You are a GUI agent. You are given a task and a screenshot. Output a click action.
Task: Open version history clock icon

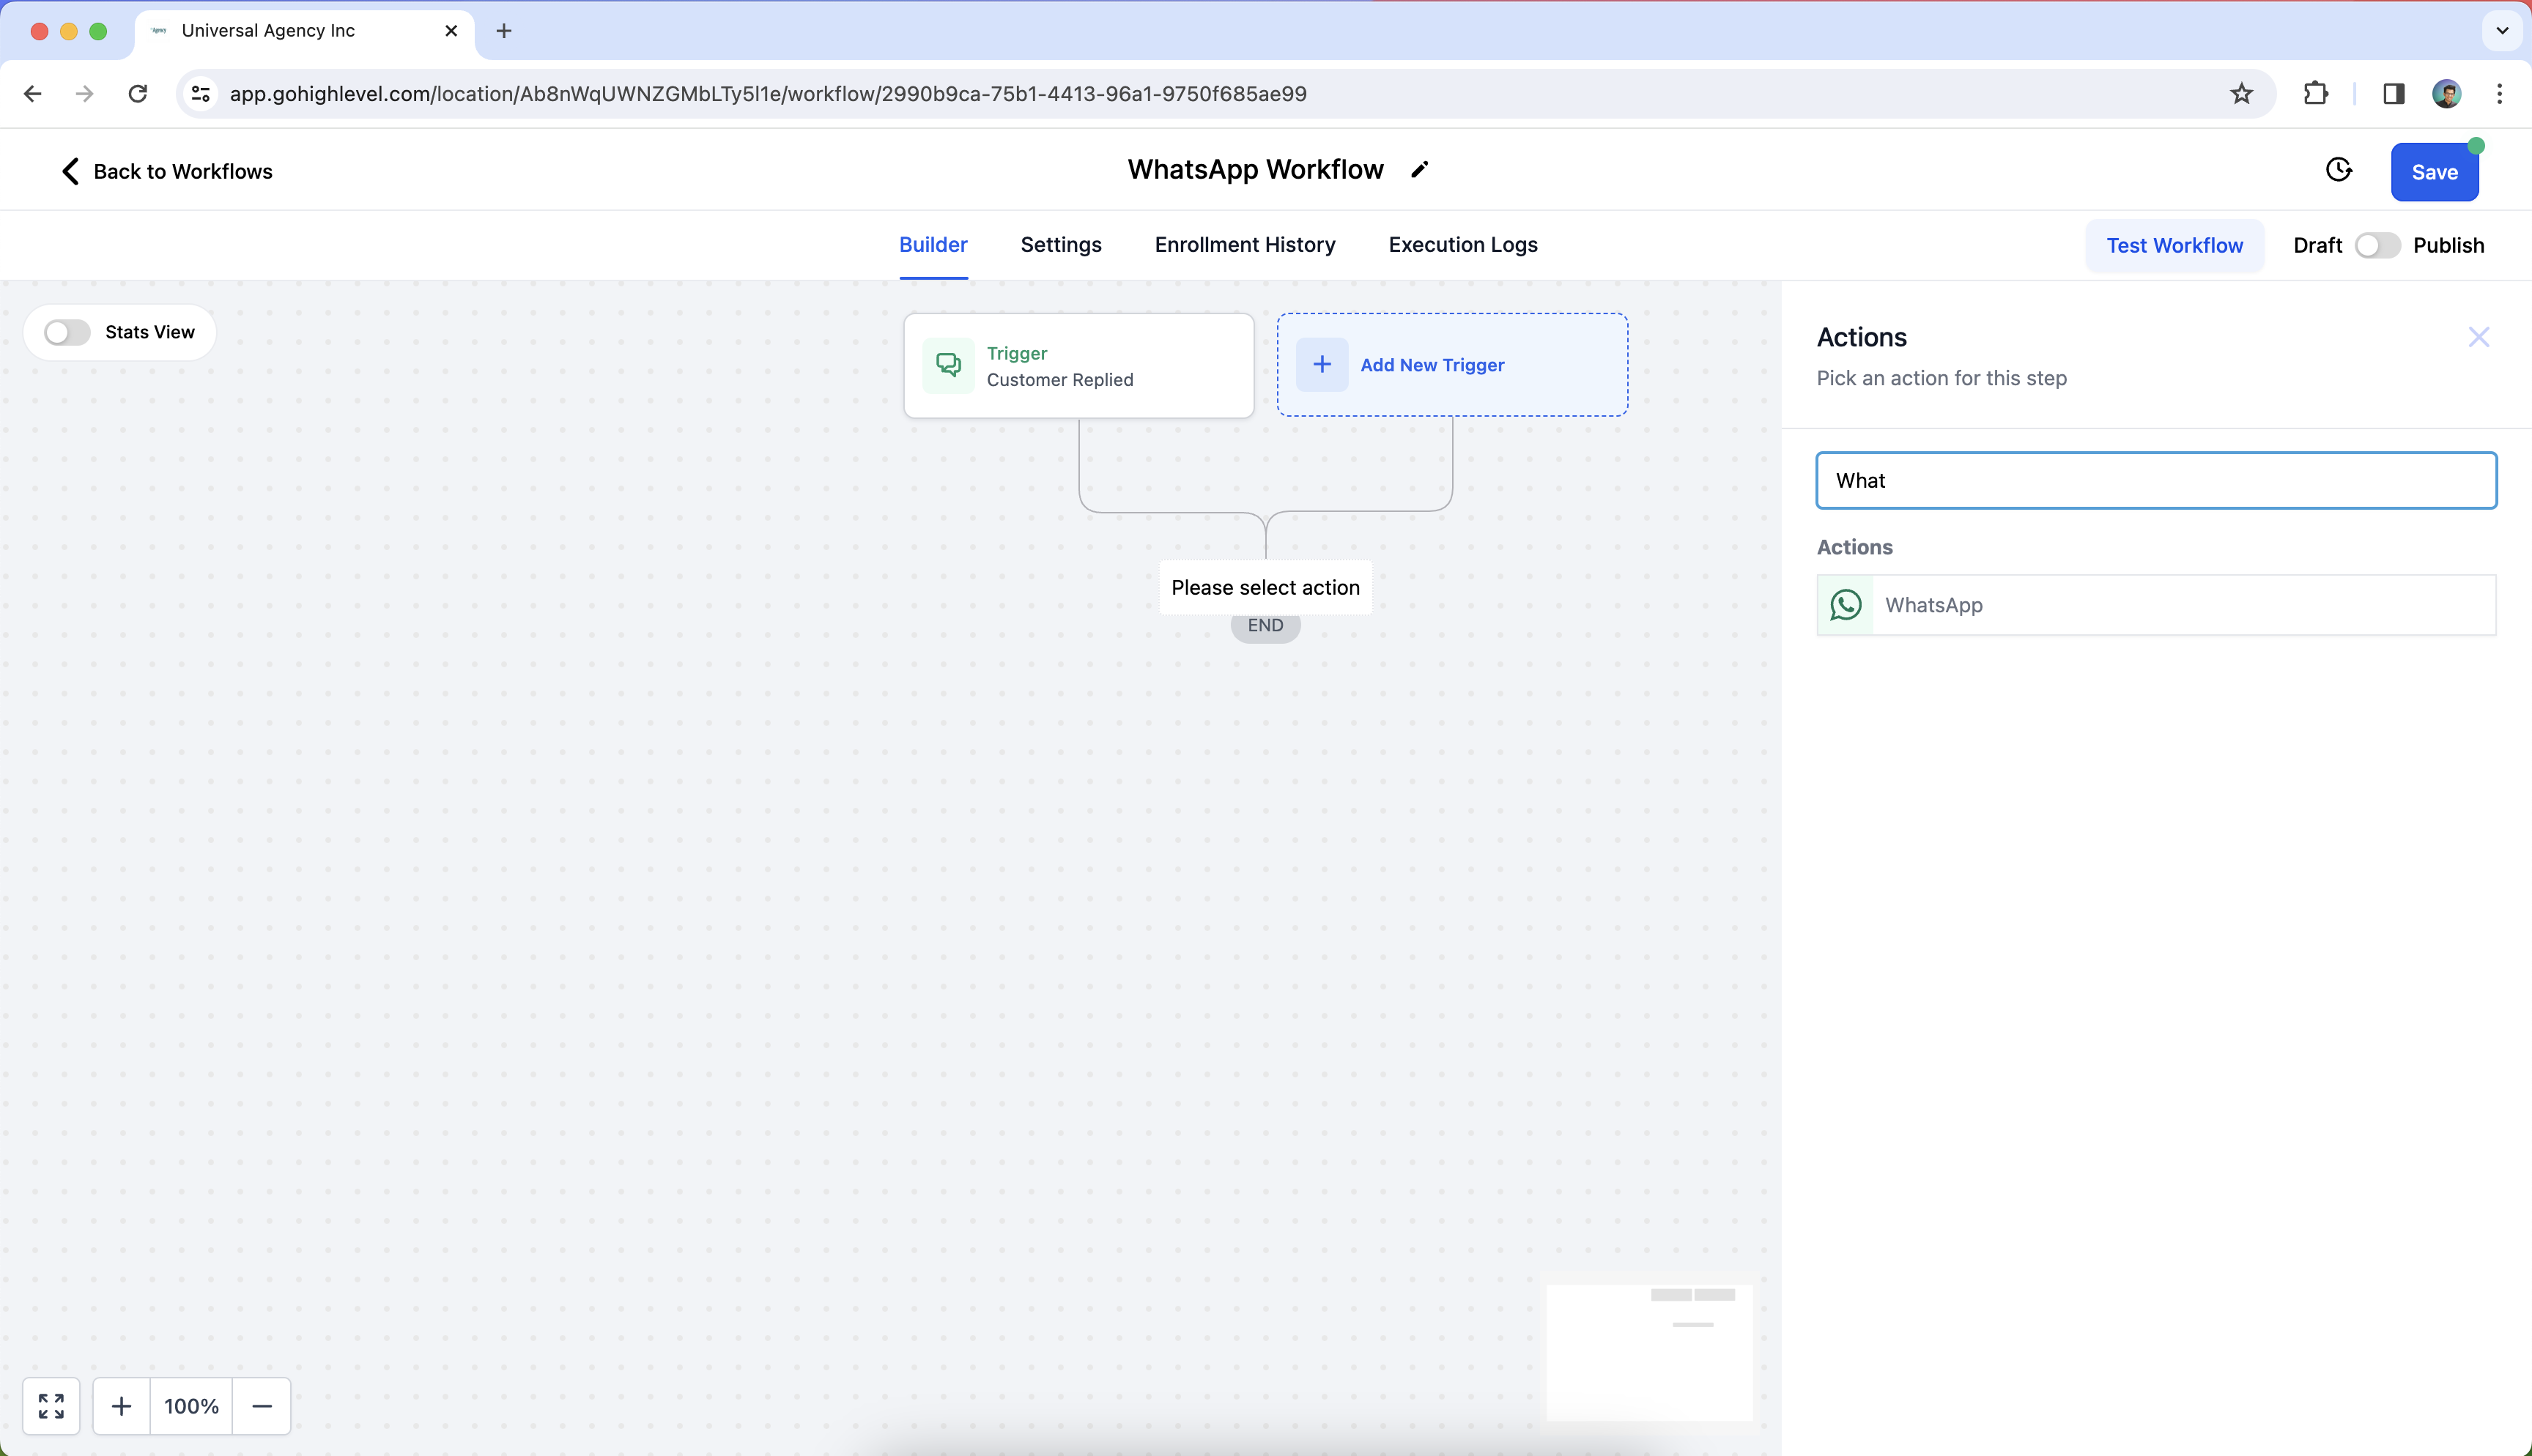tap(2338, 170)
